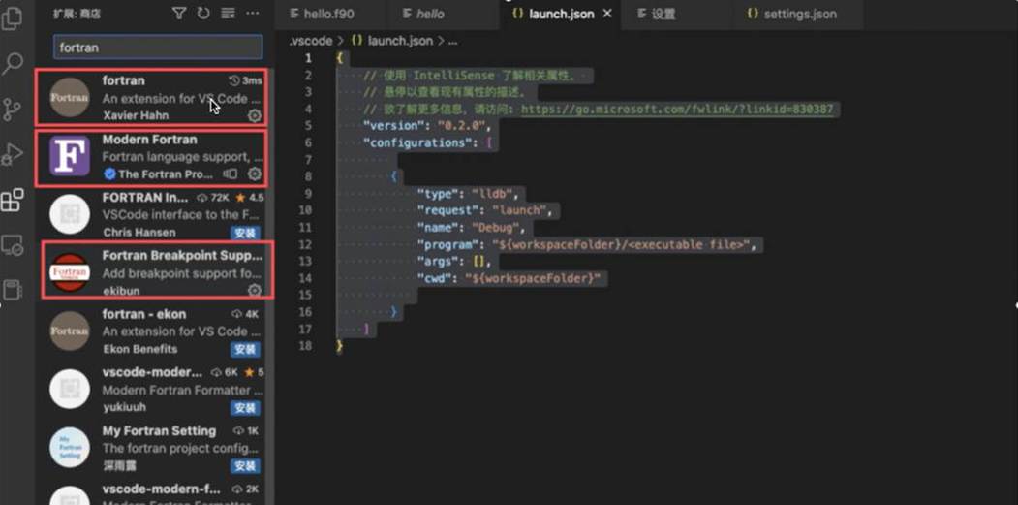
Task: Open vscode-modern-f... extension at list bottom
Action: 161,489
